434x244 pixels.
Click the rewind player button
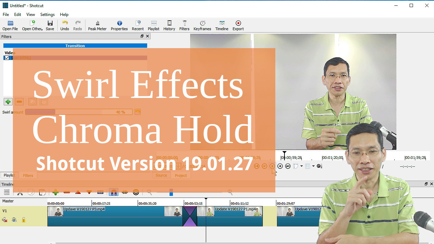point(264,166)
